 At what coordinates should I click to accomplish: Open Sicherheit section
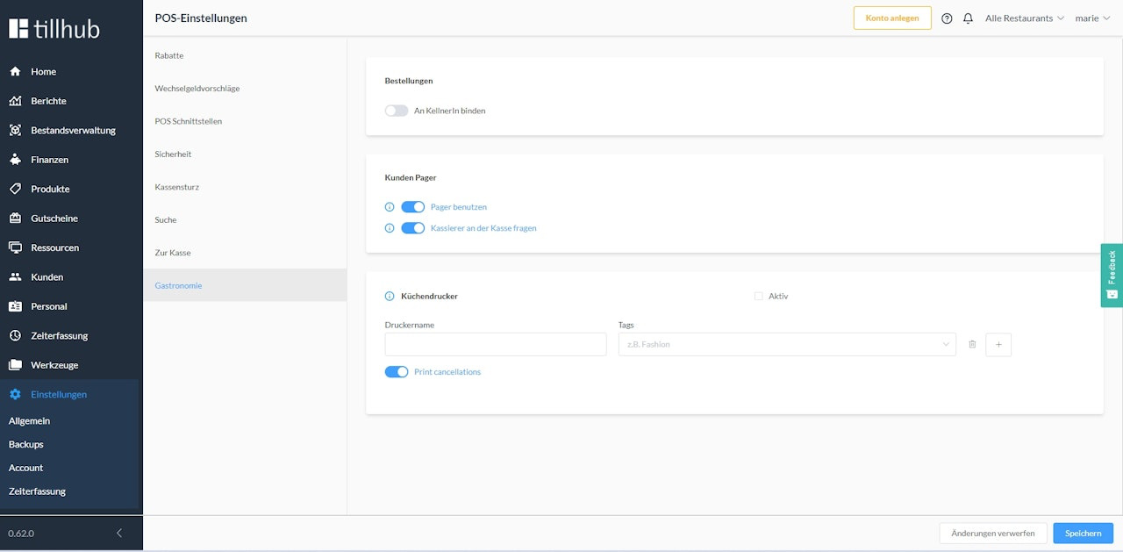tap(245, 154)
